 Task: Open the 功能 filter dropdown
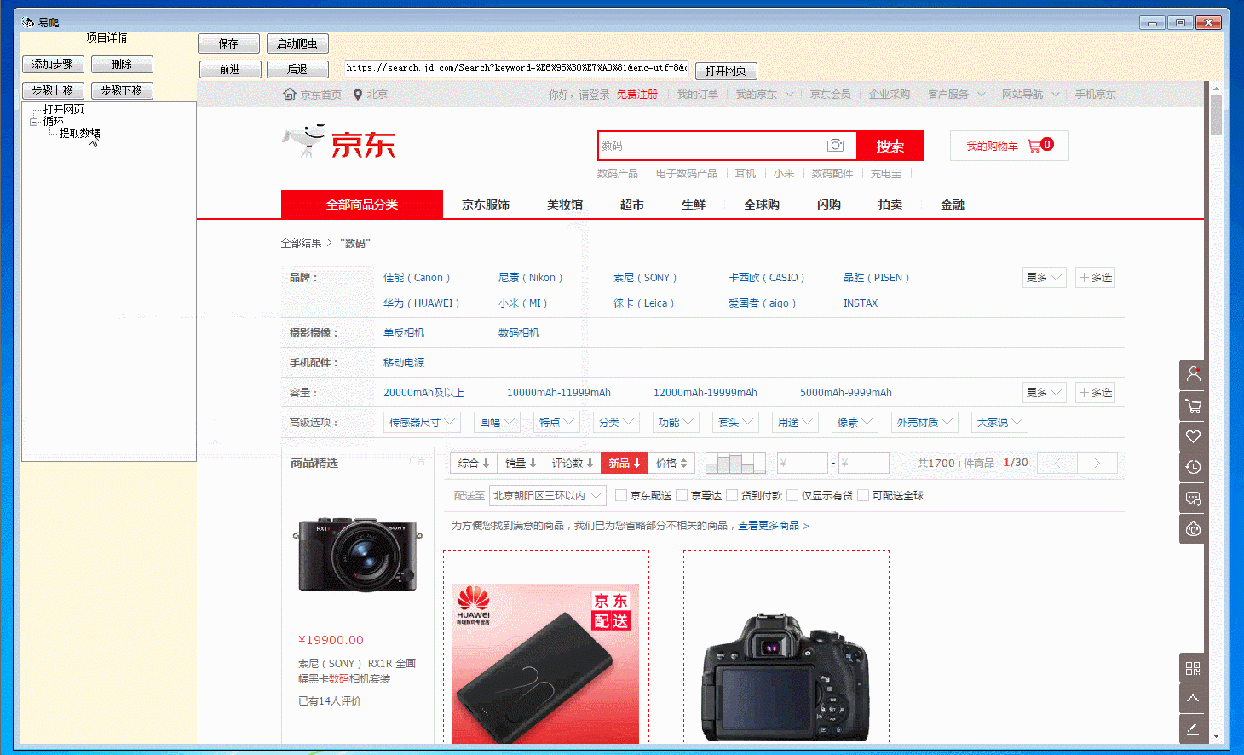(x=676, y=422)
